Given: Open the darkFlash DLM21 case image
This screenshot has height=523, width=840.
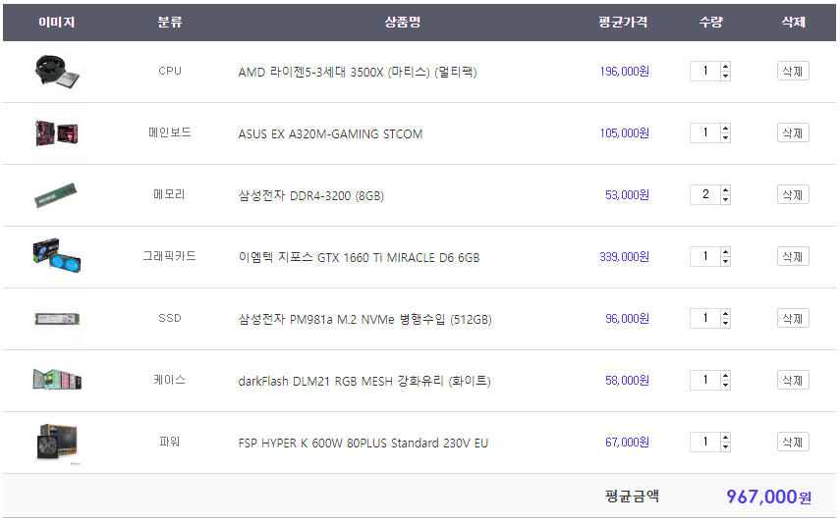Looking at the screenshot, I should 57,381.
